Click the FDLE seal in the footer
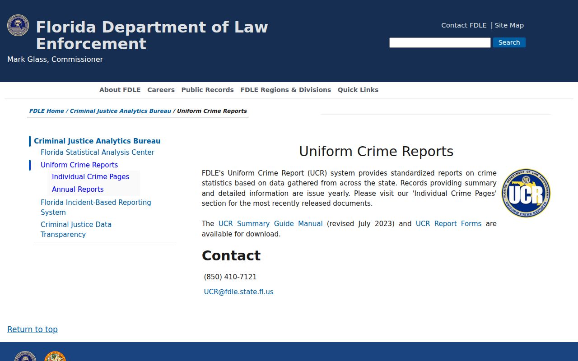 (25, 356)
